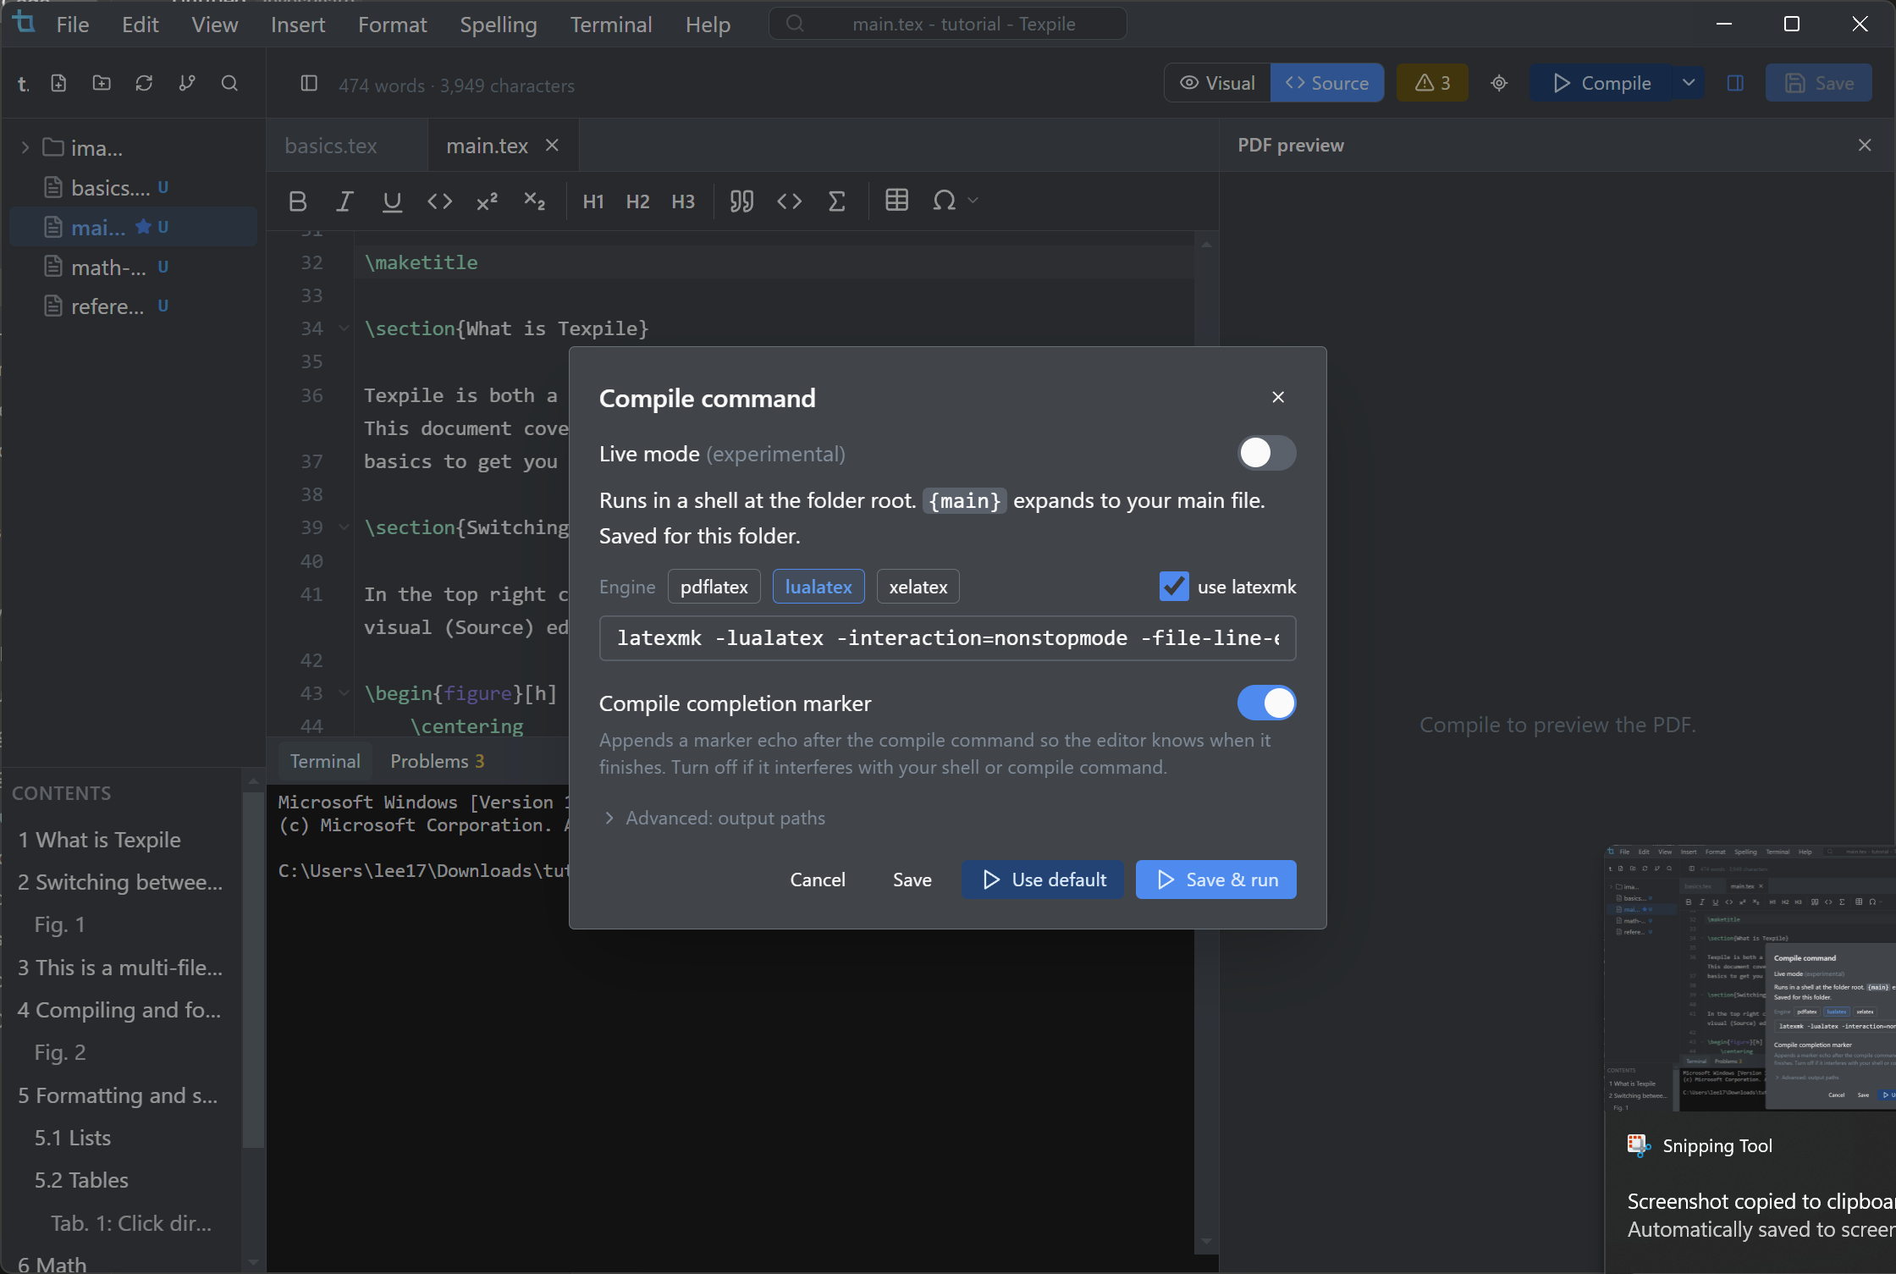Apply Italic formatting from toolbar
Screen dimensions: 1896x1274
344,201
